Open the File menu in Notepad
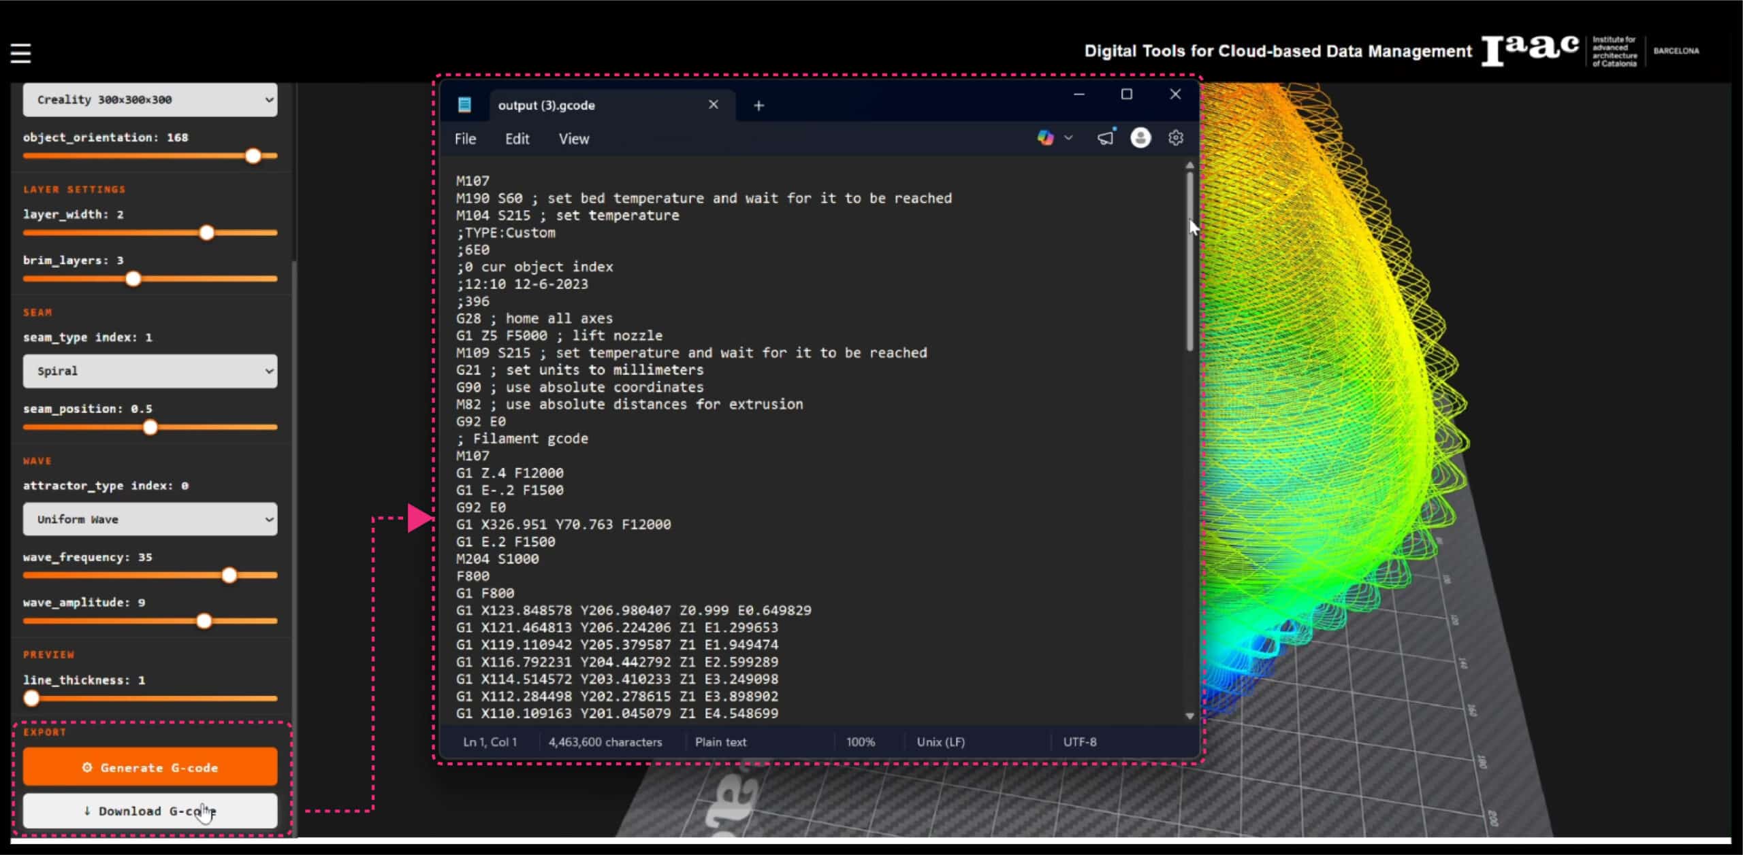The image size is (1743, 855). [465, 139]
